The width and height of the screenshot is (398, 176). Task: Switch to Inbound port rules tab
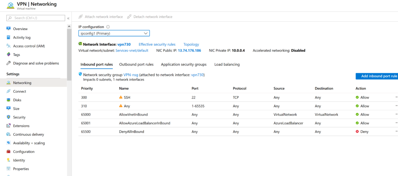coord(96,64)
